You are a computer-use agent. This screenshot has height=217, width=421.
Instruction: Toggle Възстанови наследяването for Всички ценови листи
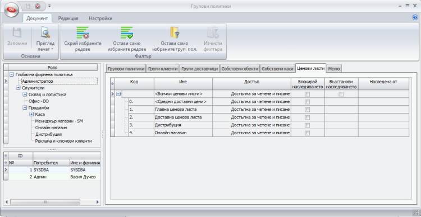(x=341, y=94)
